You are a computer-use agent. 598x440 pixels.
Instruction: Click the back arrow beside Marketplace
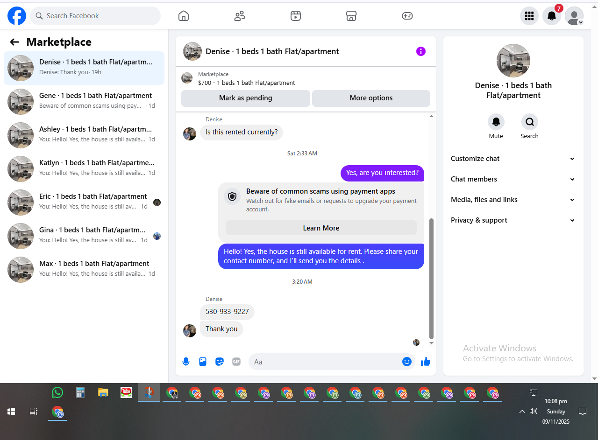point(14,42)
